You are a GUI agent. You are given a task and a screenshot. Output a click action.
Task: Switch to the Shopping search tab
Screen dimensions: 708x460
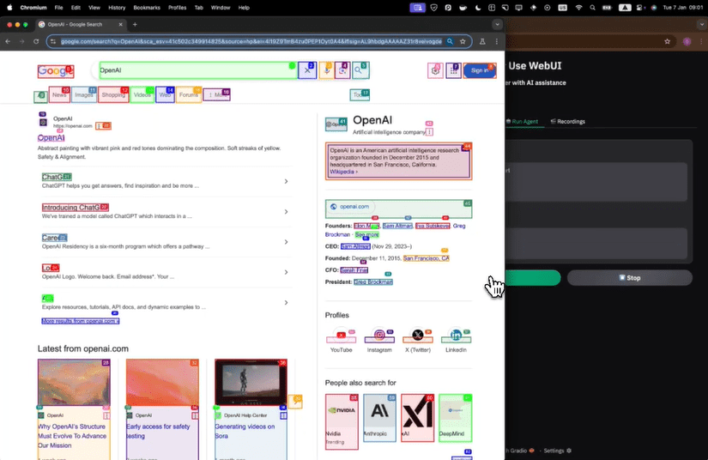113,94
